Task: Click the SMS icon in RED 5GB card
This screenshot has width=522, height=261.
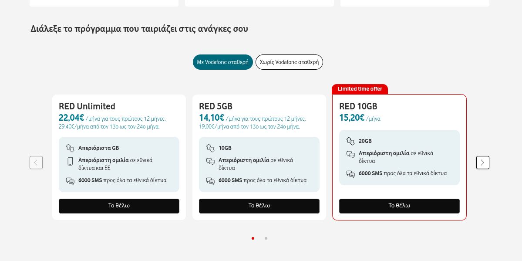Action: tap(210, 181)
